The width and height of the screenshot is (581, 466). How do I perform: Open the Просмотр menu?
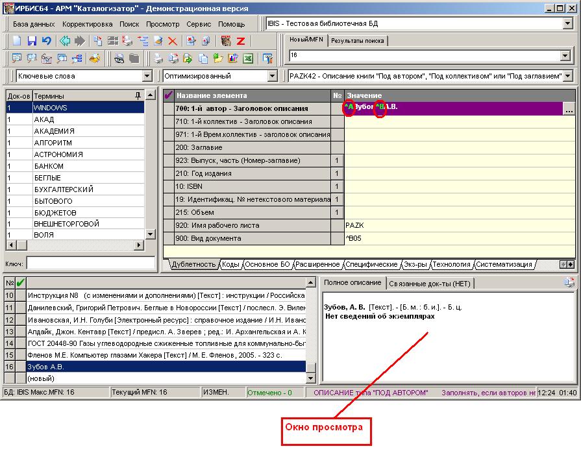click(x=163, y=24)
